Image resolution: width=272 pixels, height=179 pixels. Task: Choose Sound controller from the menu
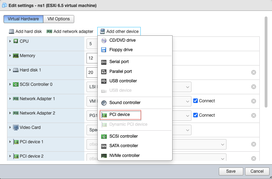tap(135, 103)
